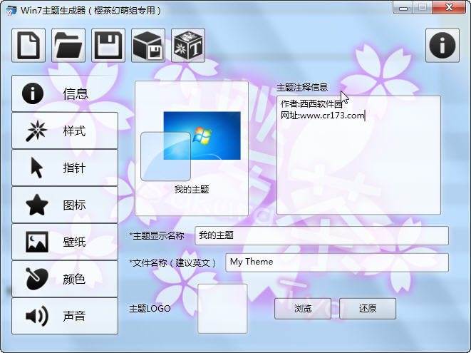Click the app icon in the title bar
Image resolution: width=471 pixels, height=353 pixels.
(11, 11)
